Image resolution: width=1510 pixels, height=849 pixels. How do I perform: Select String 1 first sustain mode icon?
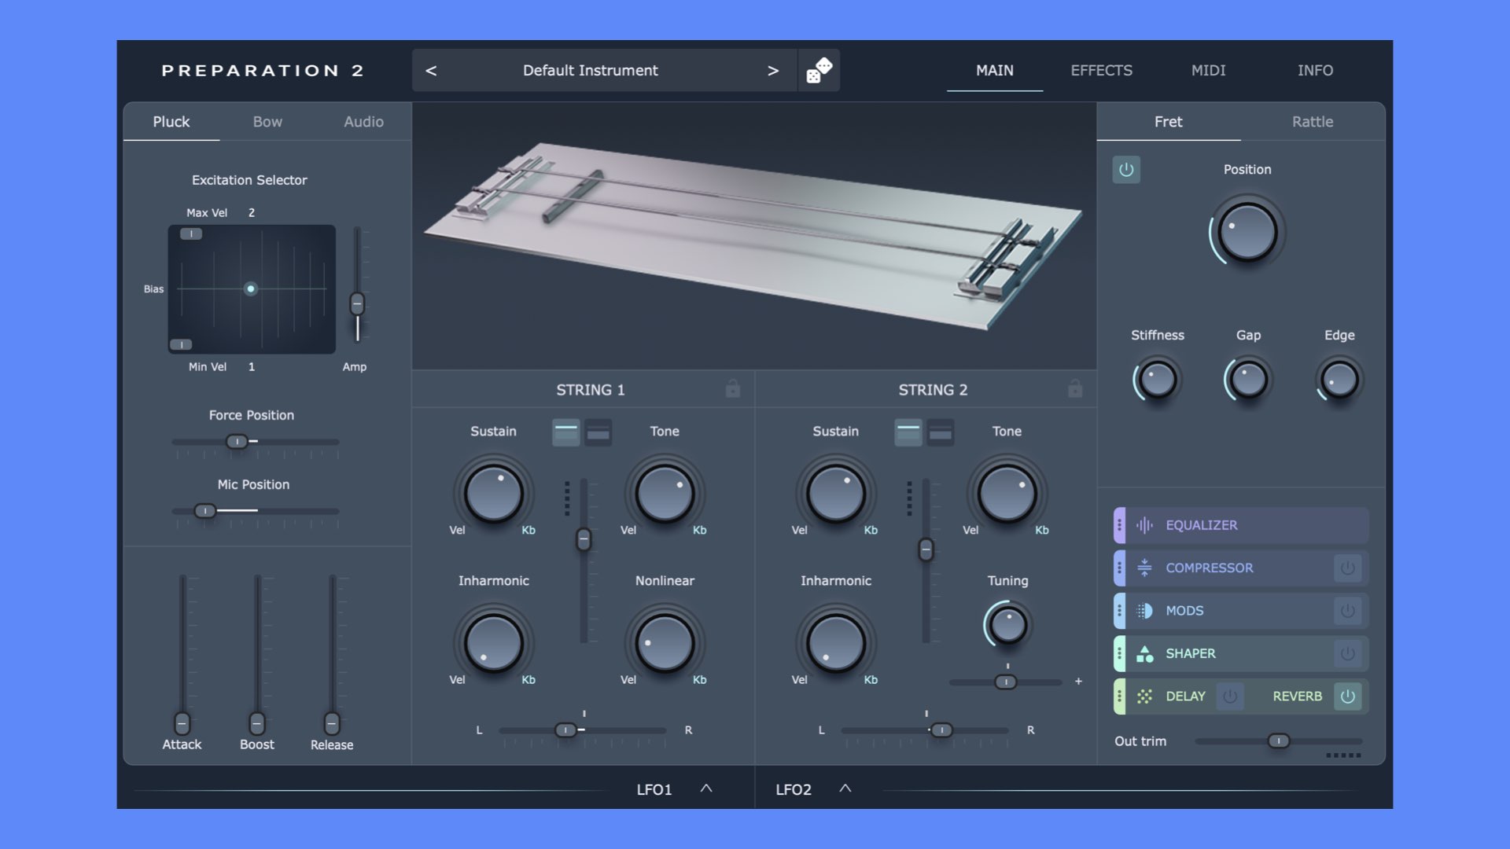565,432
